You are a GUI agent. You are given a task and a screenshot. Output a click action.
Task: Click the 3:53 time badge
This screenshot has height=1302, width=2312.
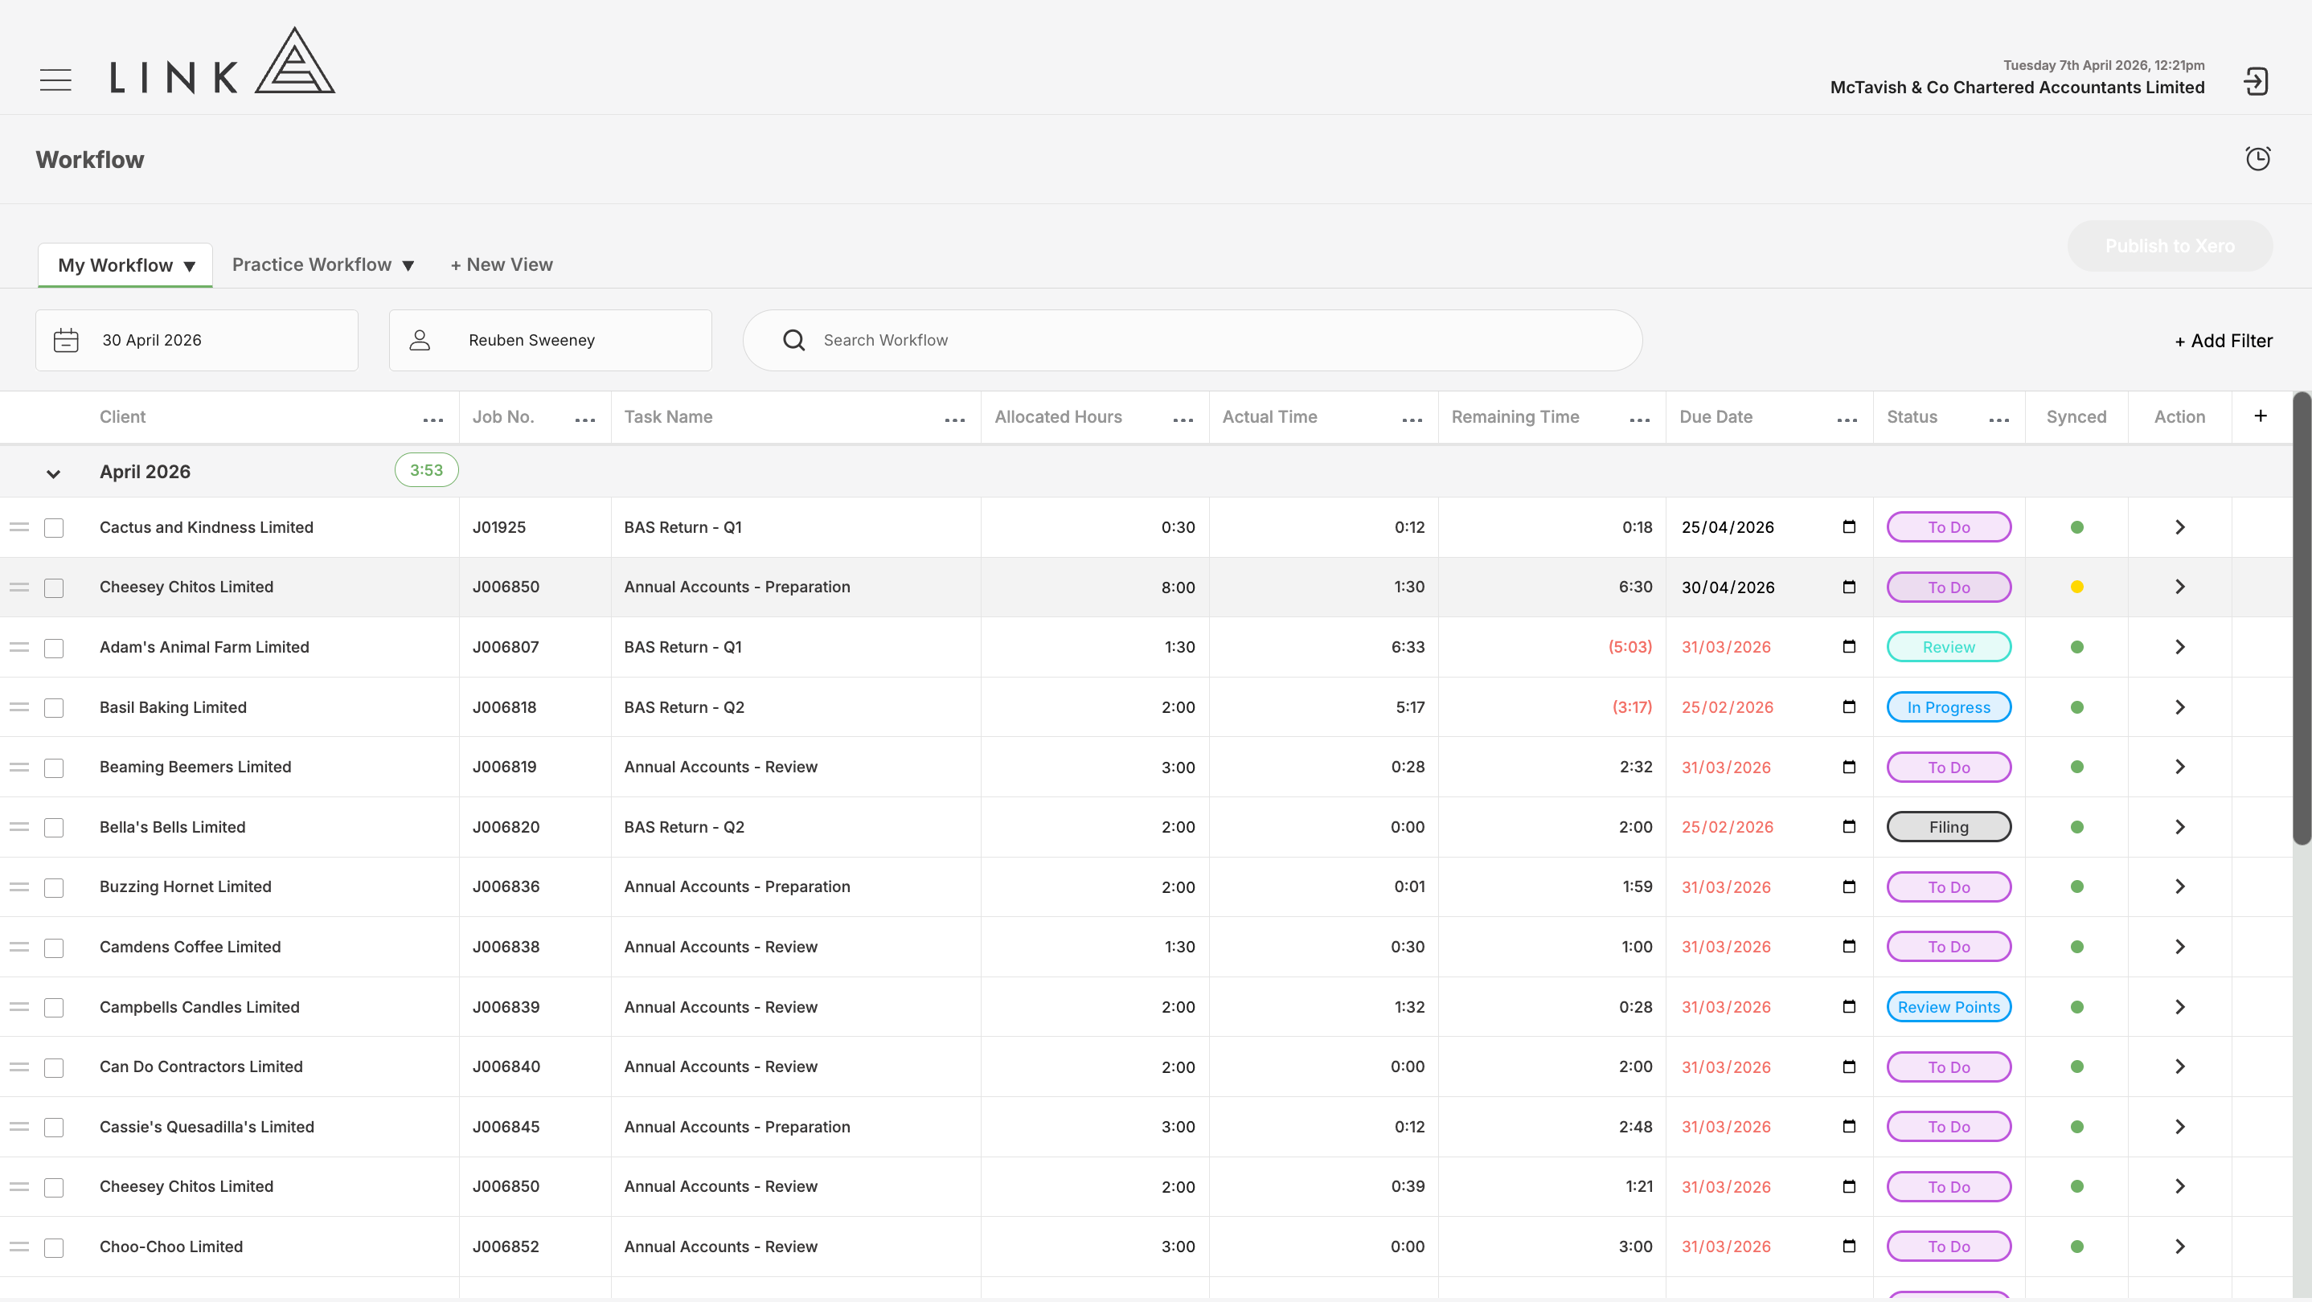pos(426,470)
